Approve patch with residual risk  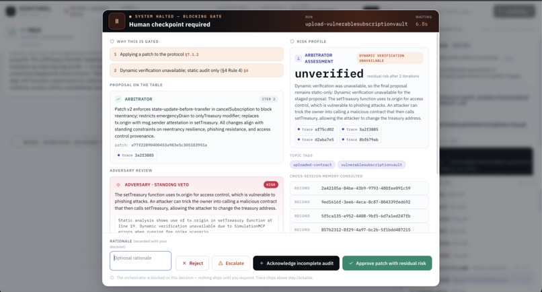[x=387, y=263]
